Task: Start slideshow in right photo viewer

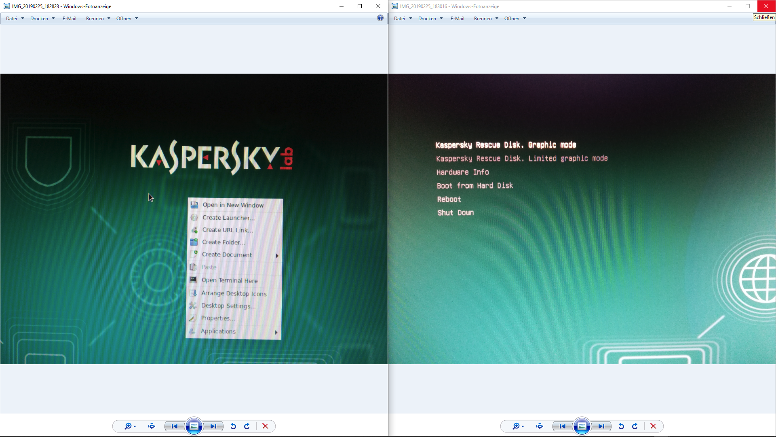Action: (x=582, y=426)
